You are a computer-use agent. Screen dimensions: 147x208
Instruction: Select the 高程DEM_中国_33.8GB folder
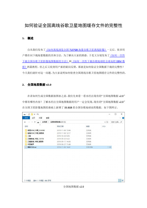pyautogui.click(x=68, y=130)
